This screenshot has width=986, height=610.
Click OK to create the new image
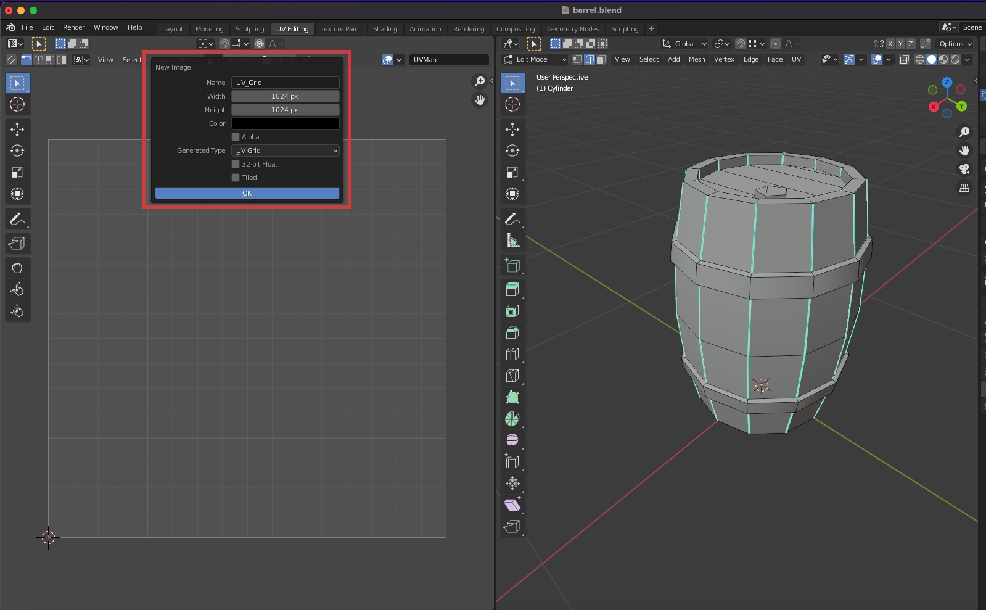point(247,193)
